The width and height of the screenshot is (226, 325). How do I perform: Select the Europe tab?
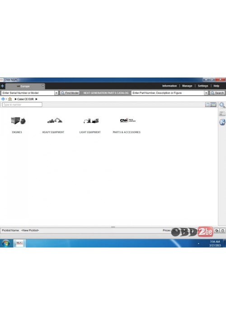coord(25,86)
